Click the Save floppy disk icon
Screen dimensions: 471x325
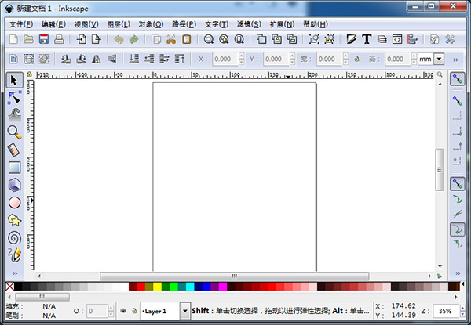[44, 39]
